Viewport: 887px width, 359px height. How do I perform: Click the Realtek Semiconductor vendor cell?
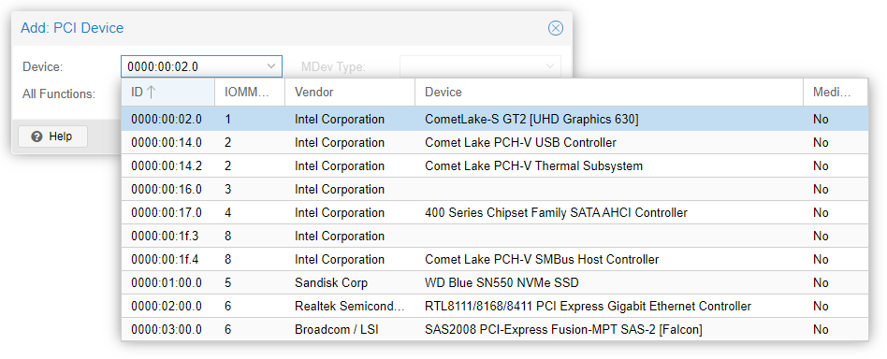pos(350,307)
